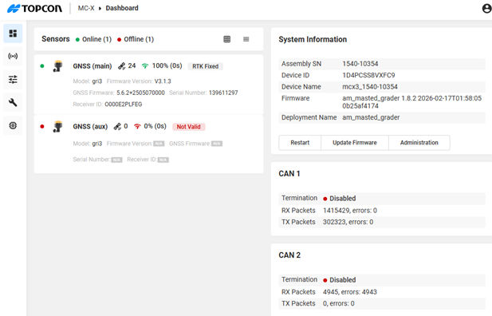Click GNSS firmware 5.6.2+2505070000

point(140,93)
